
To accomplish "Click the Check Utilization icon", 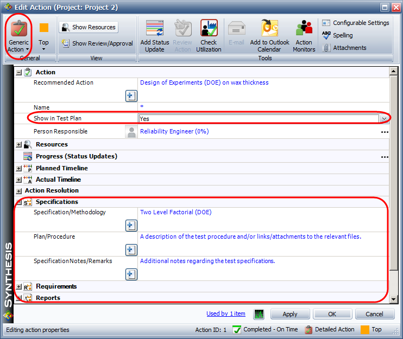I will click(209, 29).
